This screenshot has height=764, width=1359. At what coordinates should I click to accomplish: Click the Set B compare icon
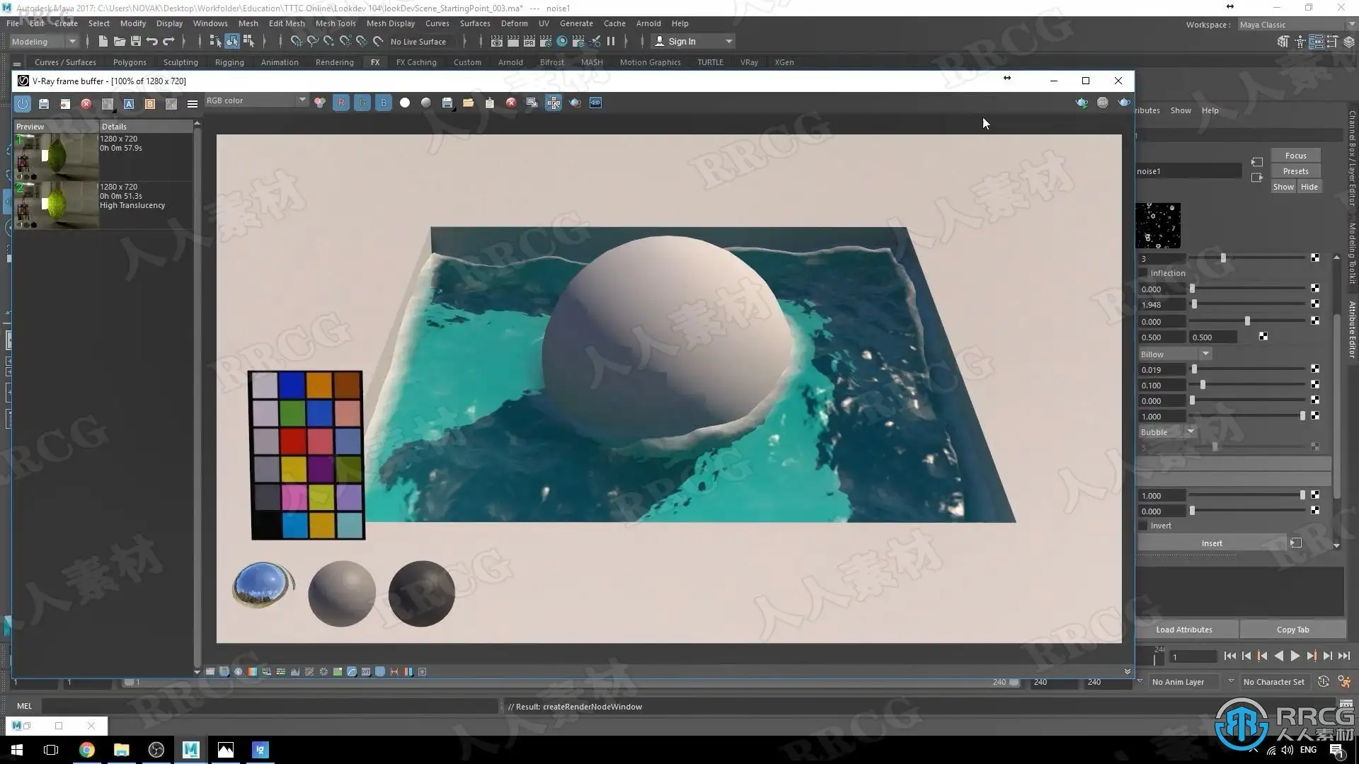tap(150, 104)
